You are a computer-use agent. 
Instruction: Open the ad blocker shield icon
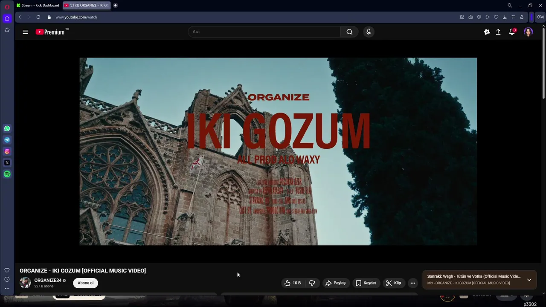(x=479, y=17)
